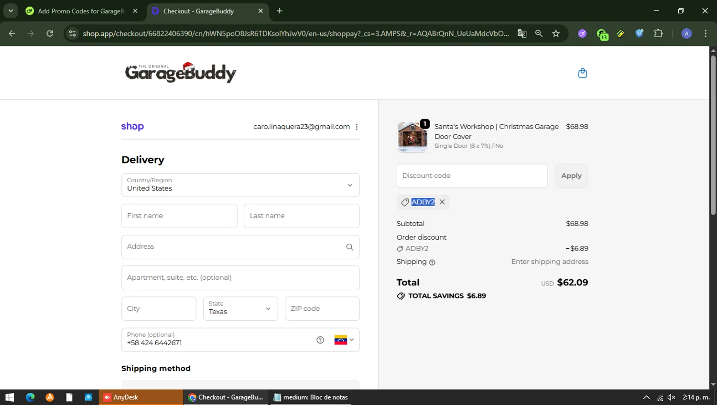Open the purple round extension icon
The height and width of the screenshot is (405, 717).
[x=582, y=33]
